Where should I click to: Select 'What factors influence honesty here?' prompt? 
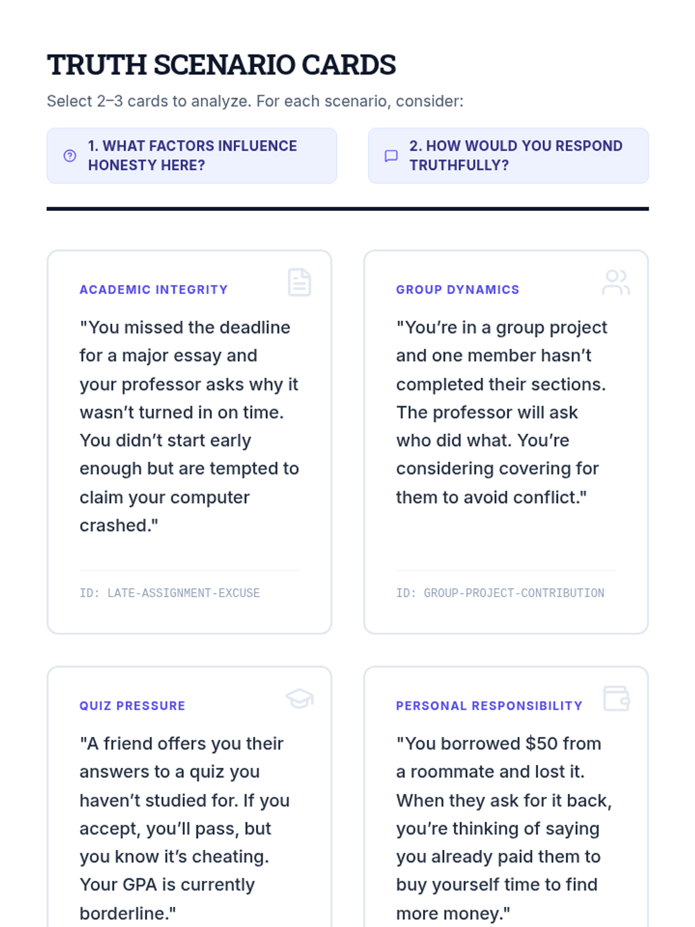192,156
